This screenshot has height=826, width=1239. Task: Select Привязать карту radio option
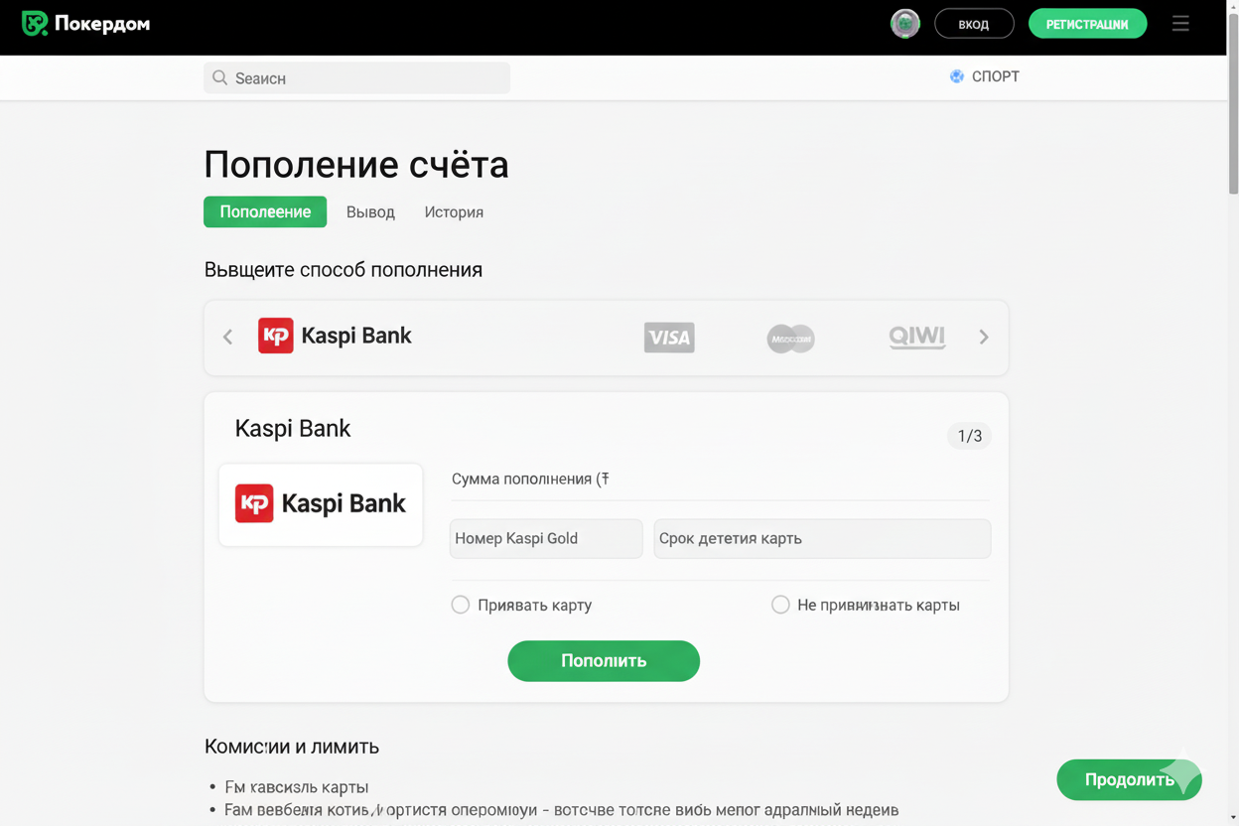(461, 605)
